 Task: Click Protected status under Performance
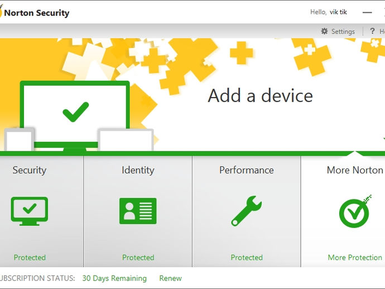click(x=247, y=257)
